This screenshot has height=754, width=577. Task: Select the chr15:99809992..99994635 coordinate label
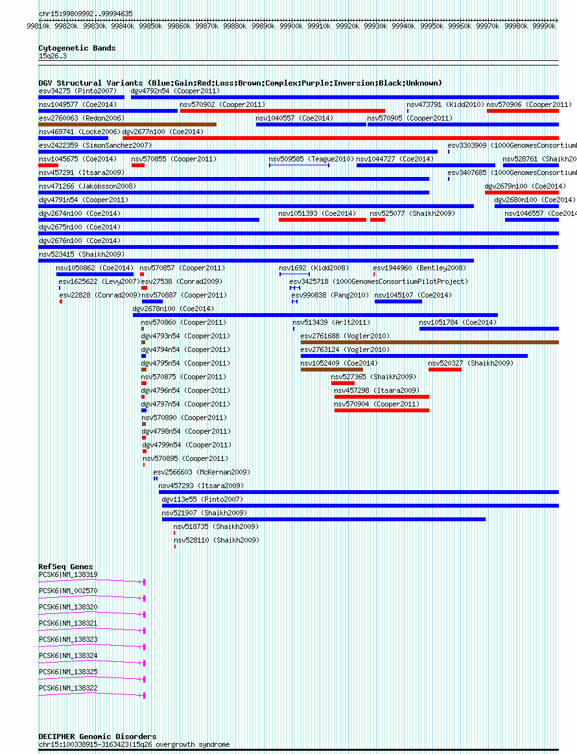pos(86,14)
